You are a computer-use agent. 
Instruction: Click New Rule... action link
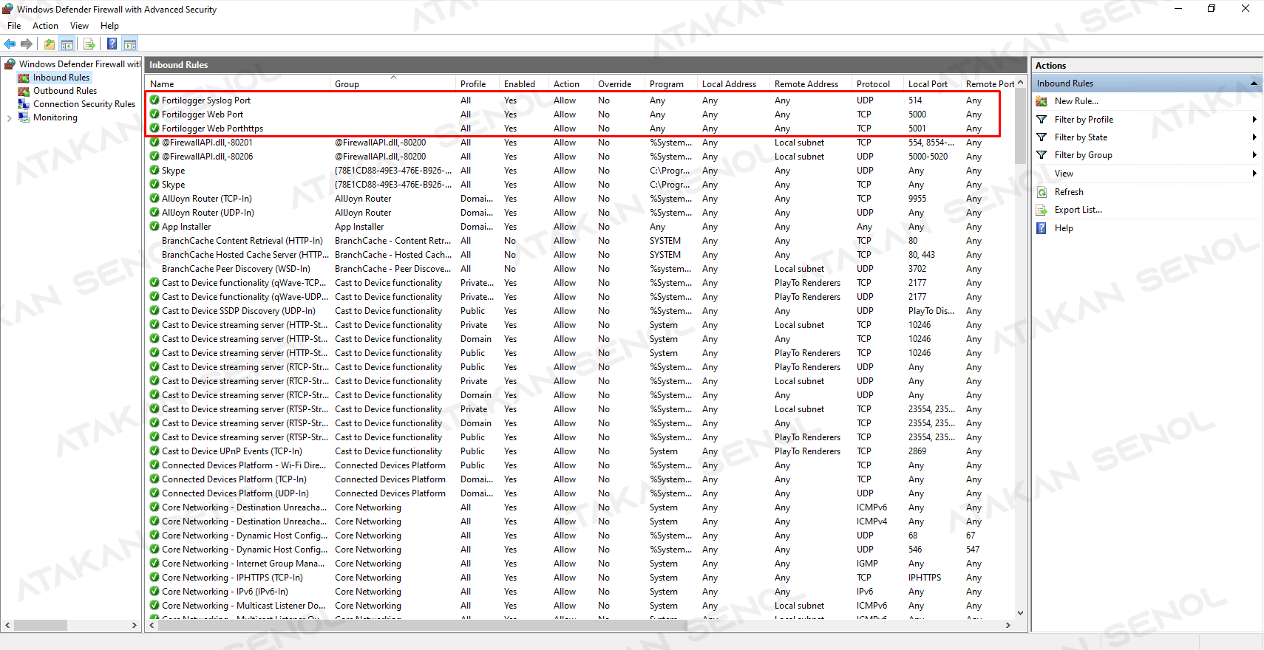1076,101
